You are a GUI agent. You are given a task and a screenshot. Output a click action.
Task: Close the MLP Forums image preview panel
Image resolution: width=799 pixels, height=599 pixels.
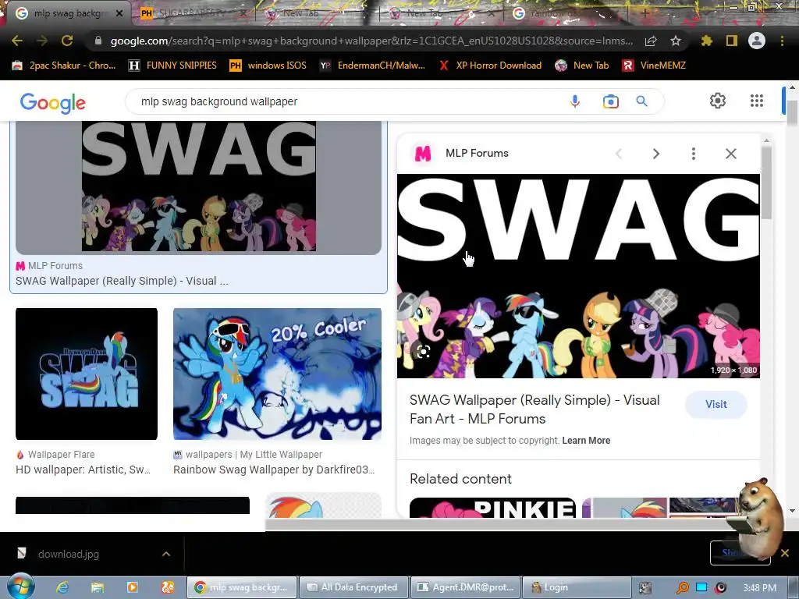click(730, 154)
